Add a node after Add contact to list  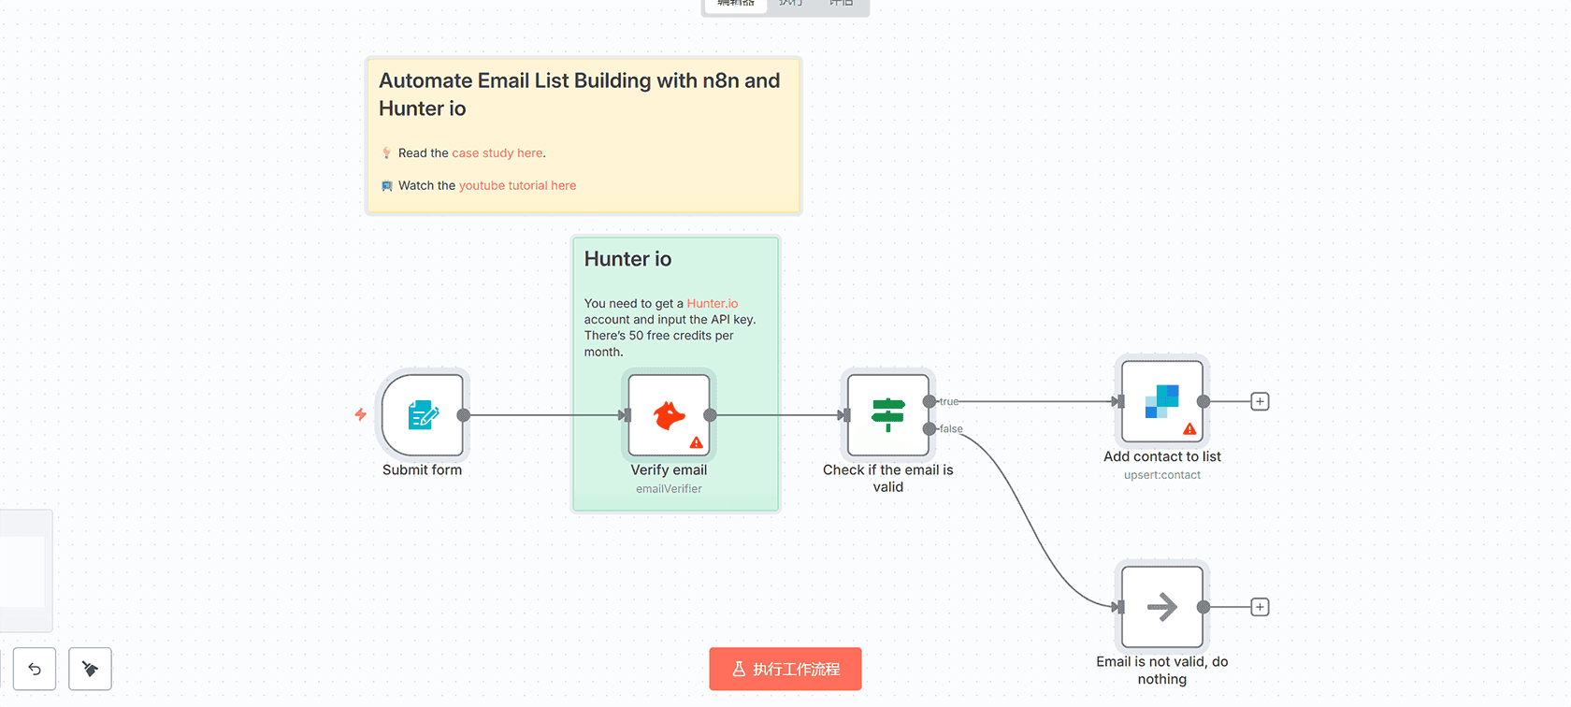point(1260,401)
